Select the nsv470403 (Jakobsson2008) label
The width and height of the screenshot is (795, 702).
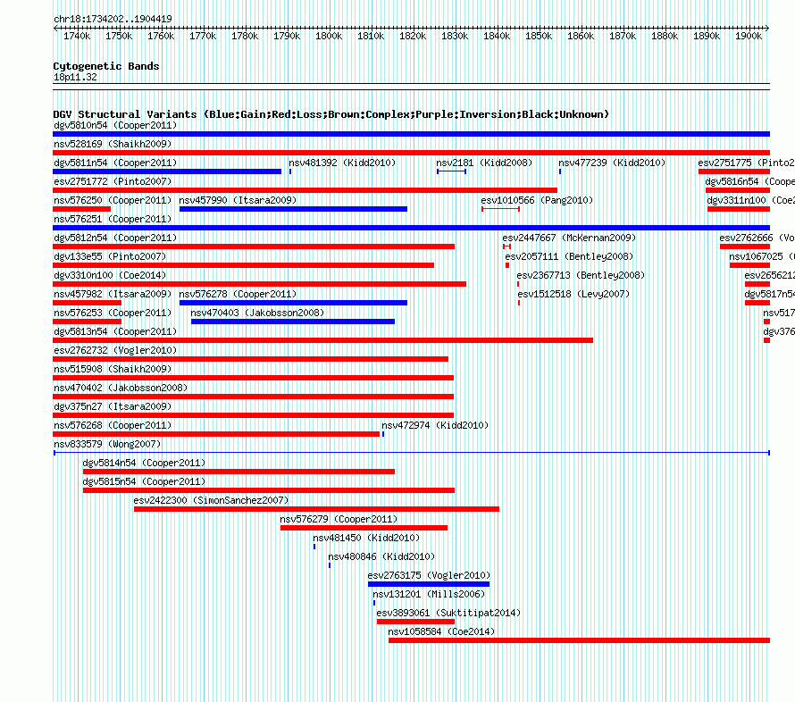(x=257, y=313)
